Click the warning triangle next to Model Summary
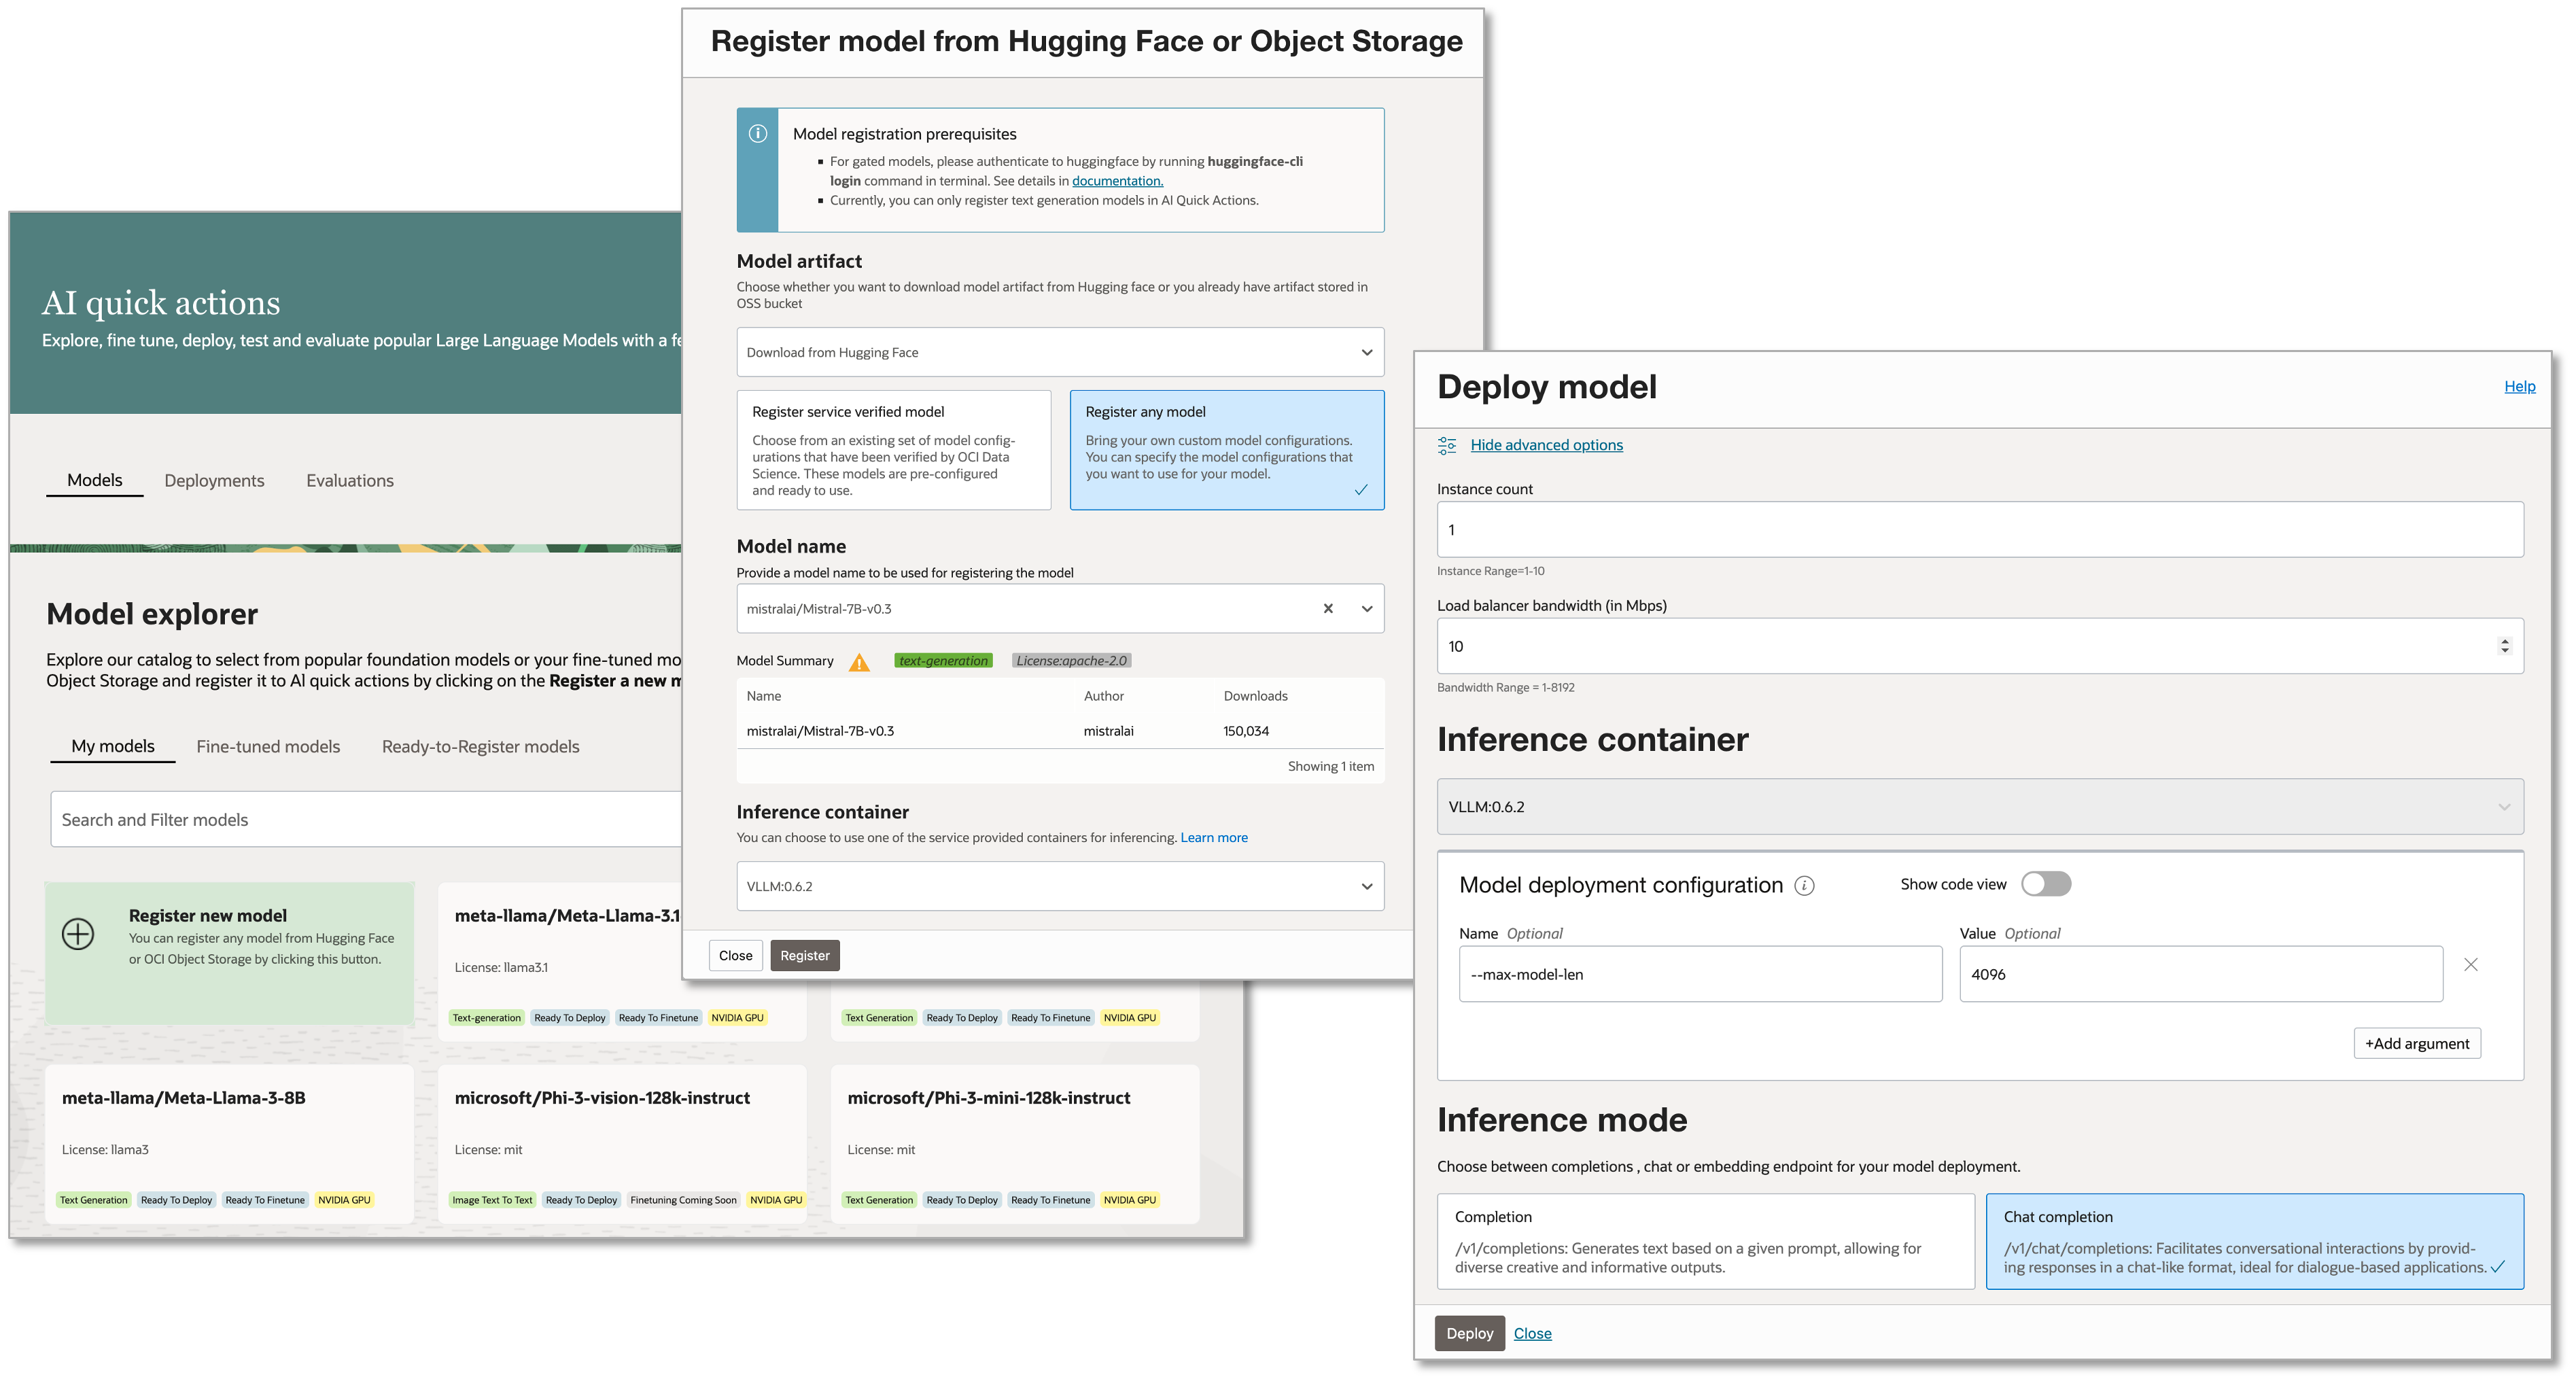Screen dimensions: 2576x1381 click(859, 662)
